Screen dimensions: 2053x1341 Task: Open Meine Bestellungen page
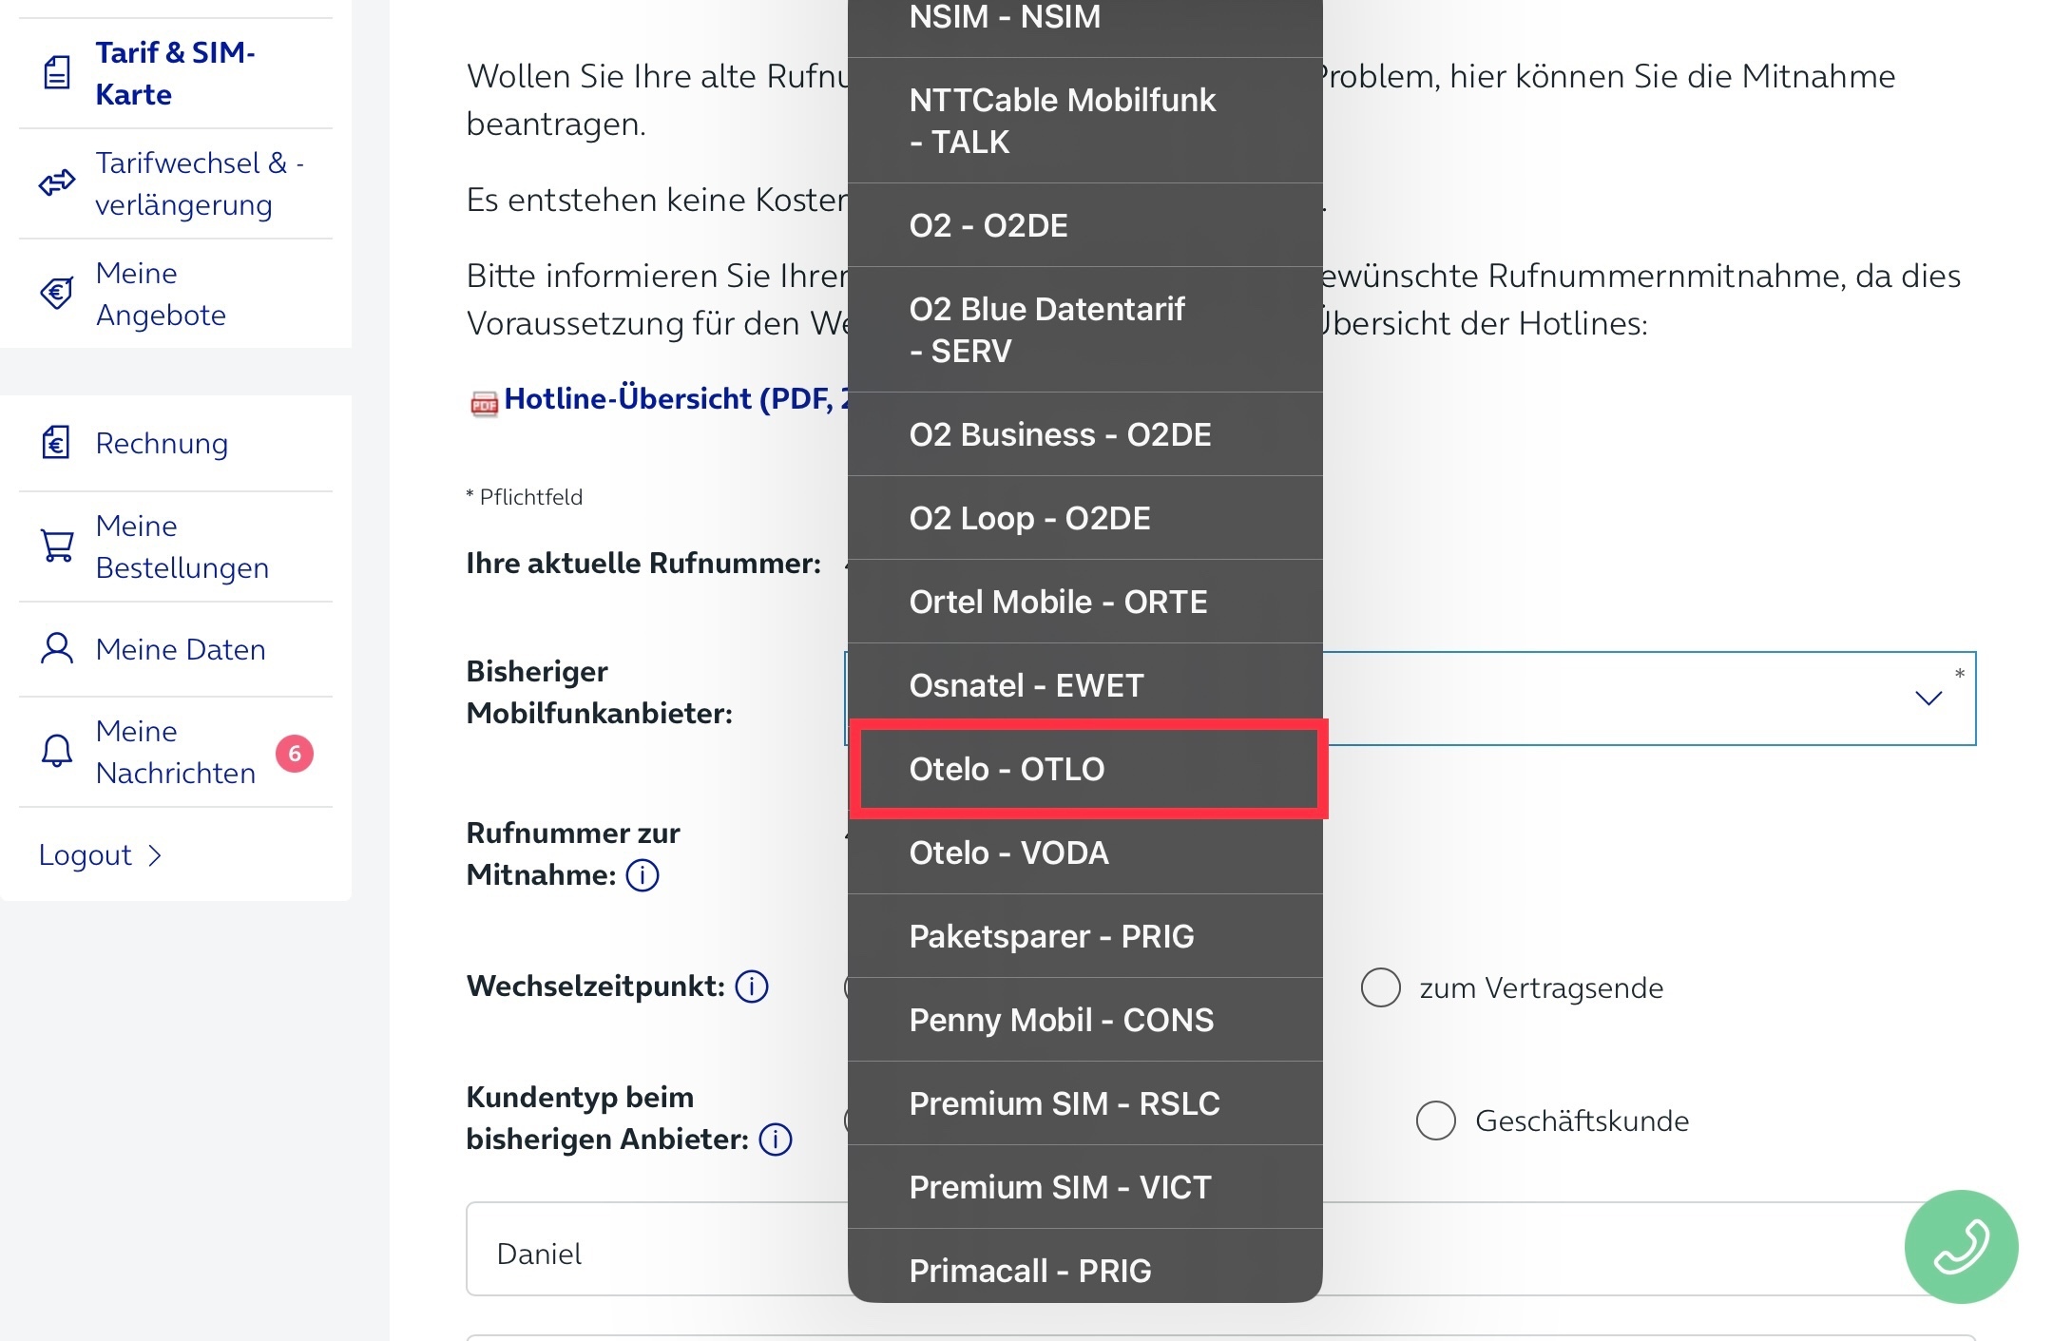[x=175, y=546]
